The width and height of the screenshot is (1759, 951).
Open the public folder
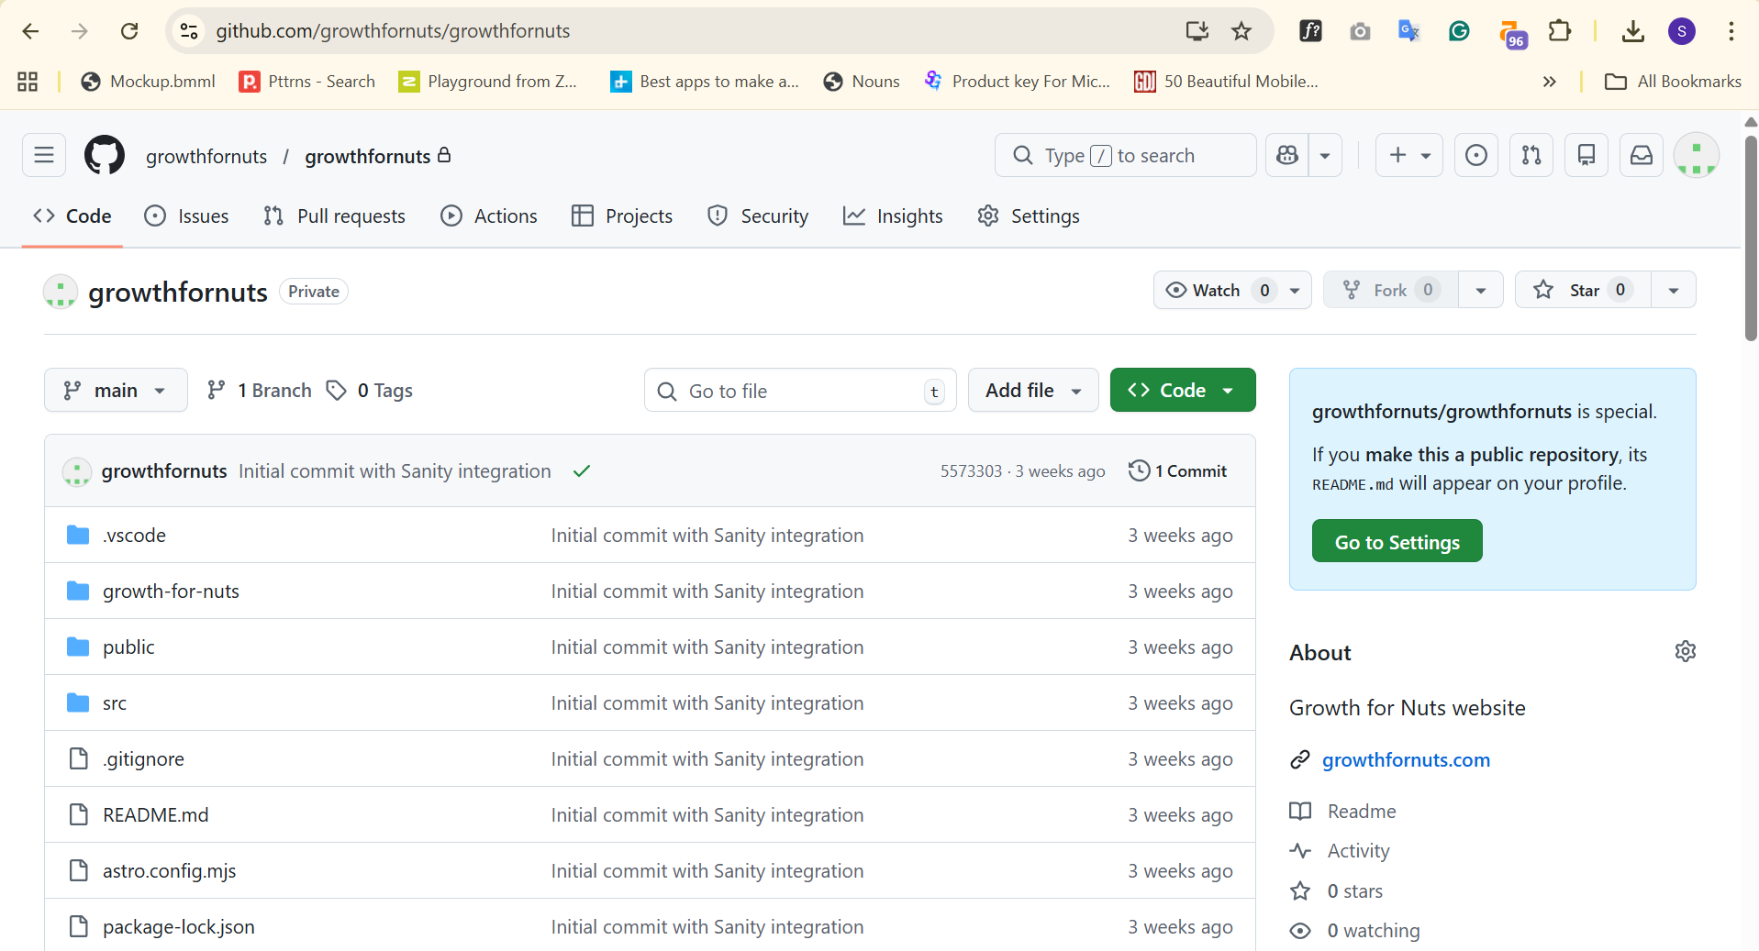click(x=128, y=647)
